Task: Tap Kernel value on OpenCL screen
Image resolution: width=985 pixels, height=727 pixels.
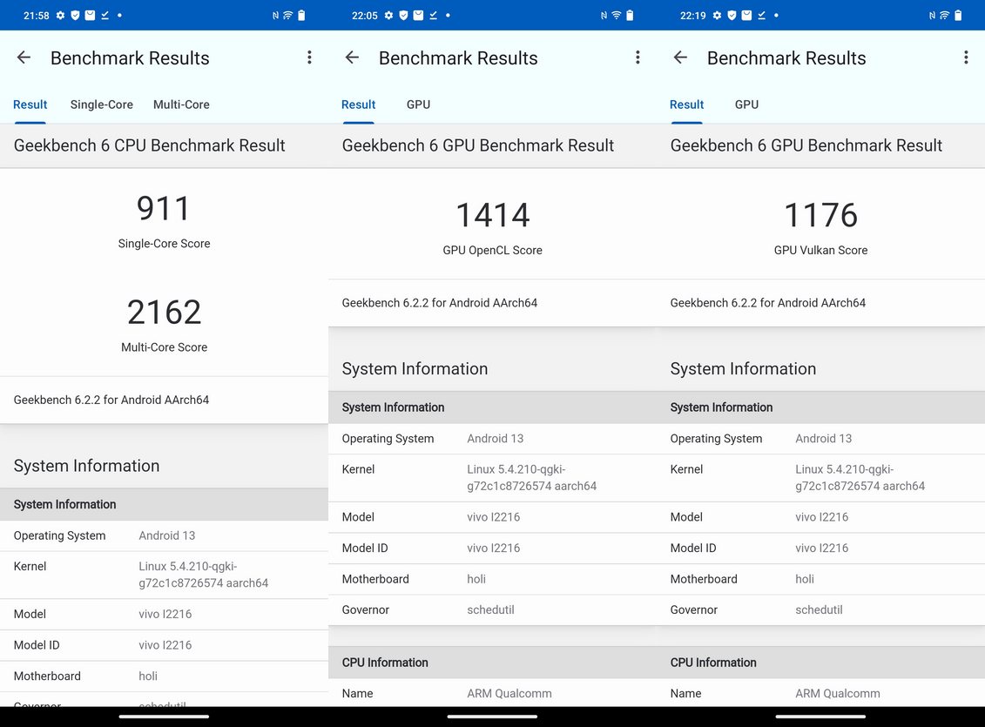Action: pos(531,478)
